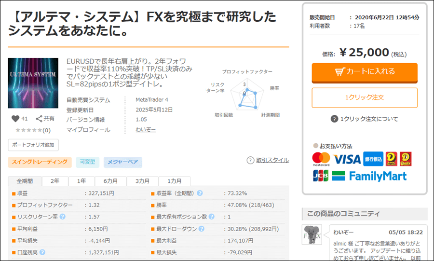Add product to cart with カートに入れる
Screen dimensions: 434x261
tap(365, 71)
